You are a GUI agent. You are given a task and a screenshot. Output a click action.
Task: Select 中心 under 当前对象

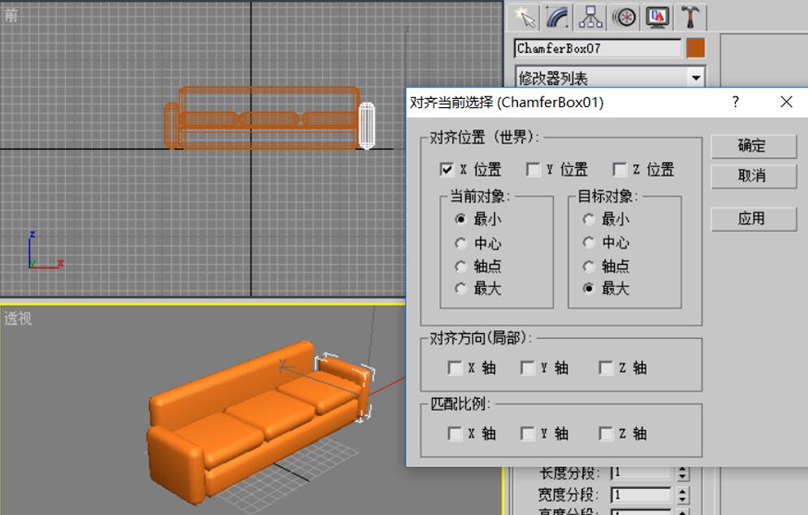point(459,241)
